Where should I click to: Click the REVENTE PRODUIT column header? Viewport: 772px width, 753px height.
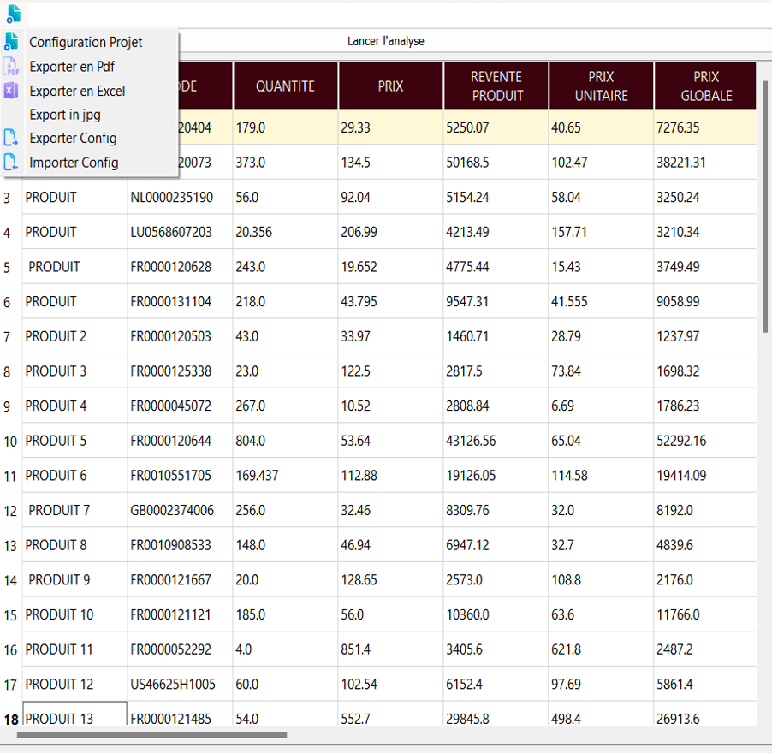pyautogui.click(x=496, y=86)
